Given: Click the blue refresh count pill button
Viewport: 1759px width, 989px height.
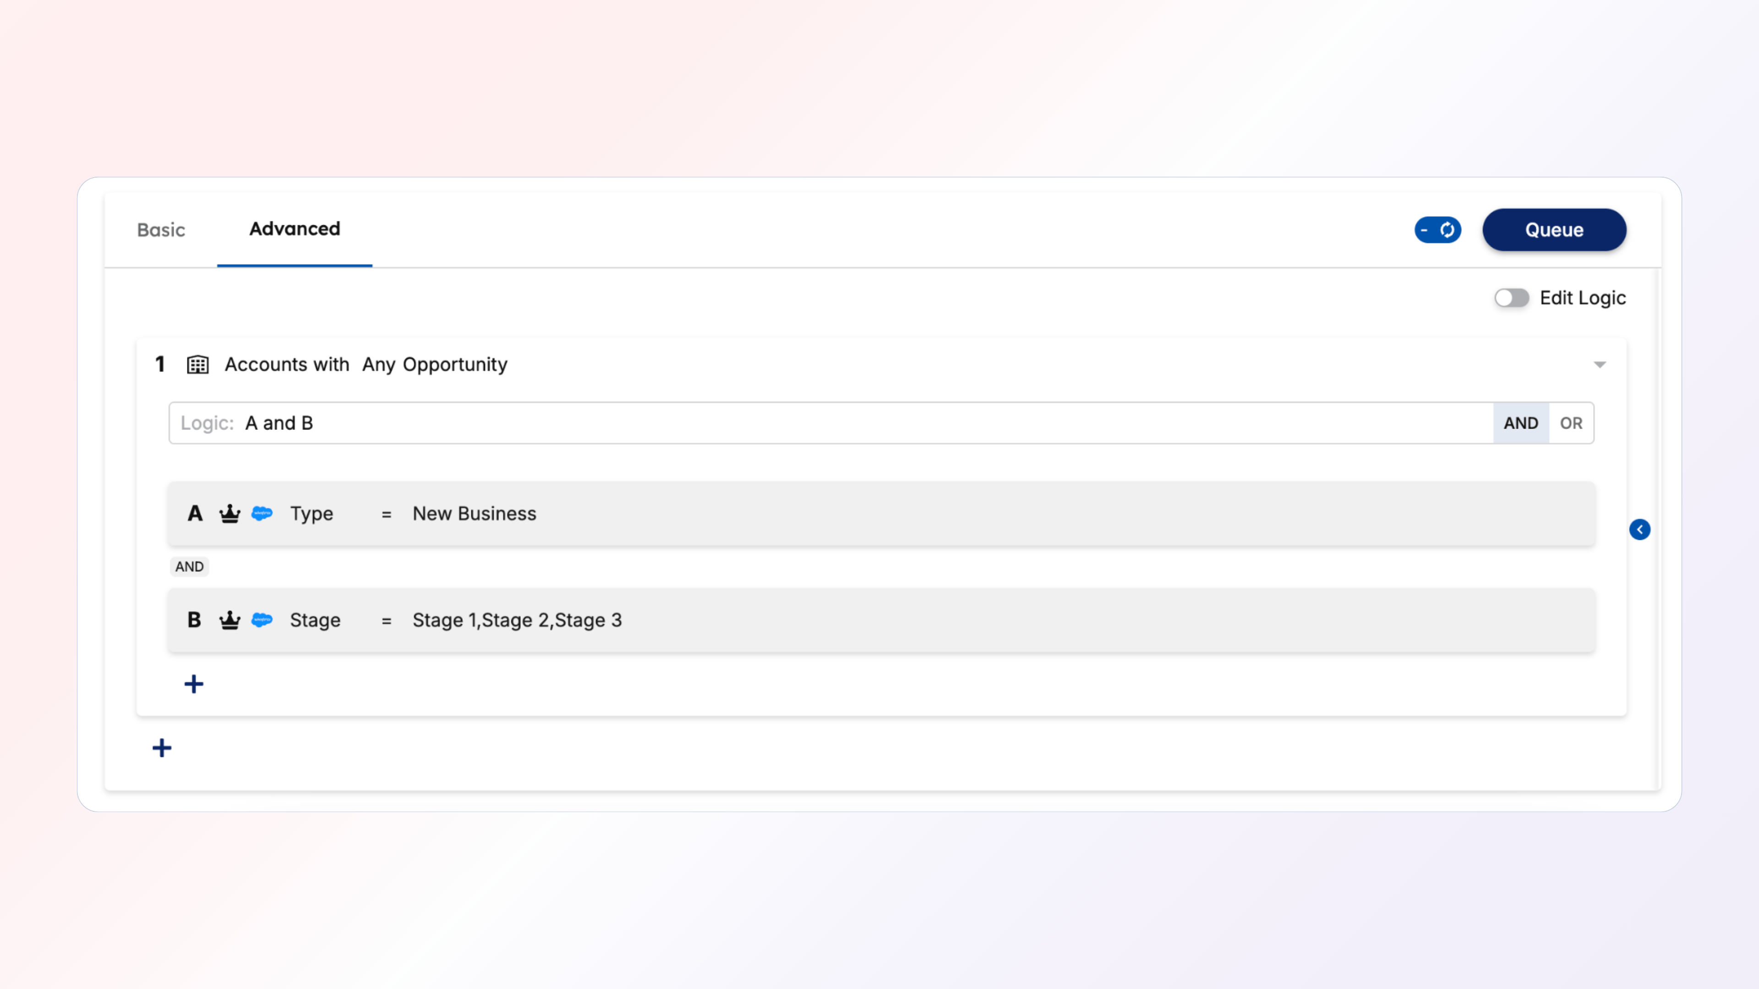Looking at the screenshot, I should [x=1437, y=230].
